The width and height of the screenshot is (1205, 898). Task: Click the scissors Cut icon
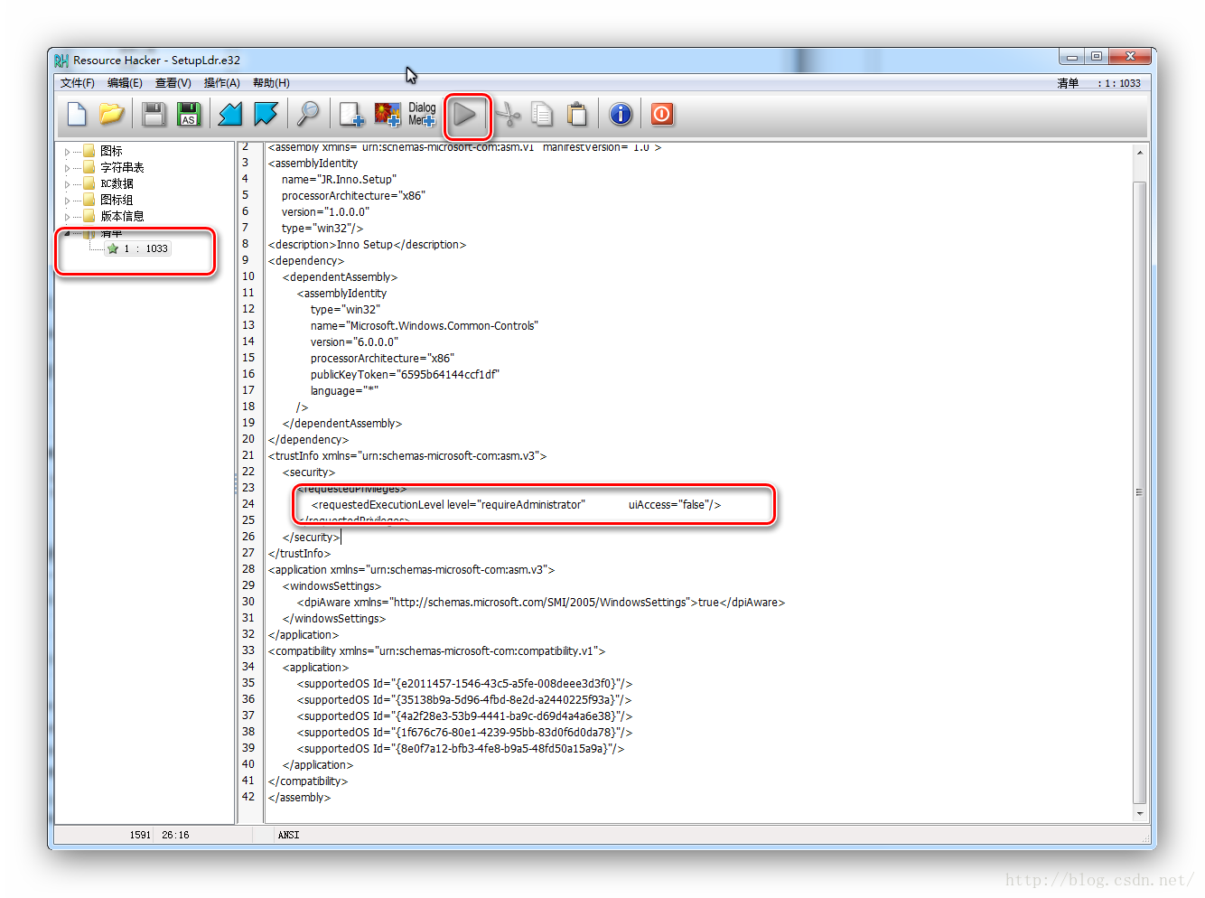coord(509,114)
